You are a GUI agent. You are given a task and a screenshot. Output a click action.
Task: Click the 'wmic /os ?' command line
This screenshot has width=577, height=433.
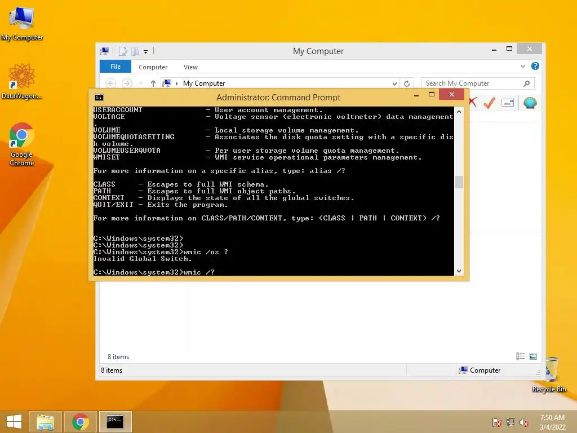point(161,252)
